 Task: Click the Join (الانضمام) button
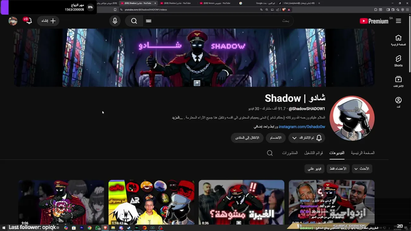(x=275, y=138)
